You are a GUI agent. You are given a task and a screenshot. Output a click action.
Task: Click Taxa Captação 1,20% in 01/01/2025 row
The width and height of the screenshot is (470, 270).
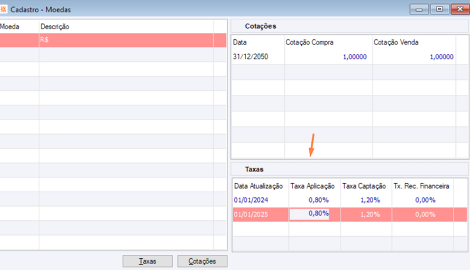[370, 214]
